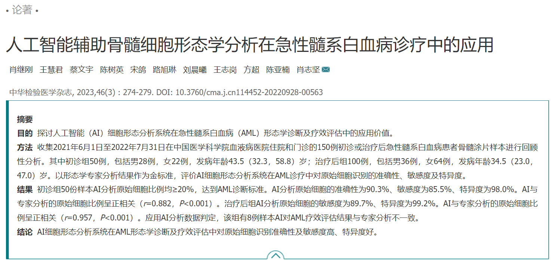Open author 陈树英's link

point(112,70)
